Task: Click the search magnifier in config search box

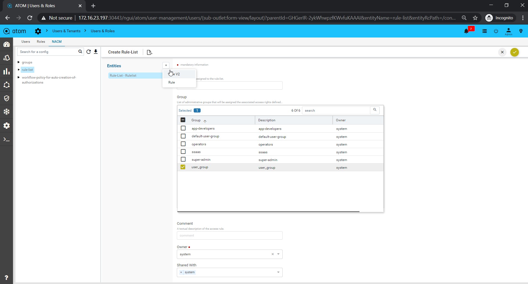Action: click(80, 52)
